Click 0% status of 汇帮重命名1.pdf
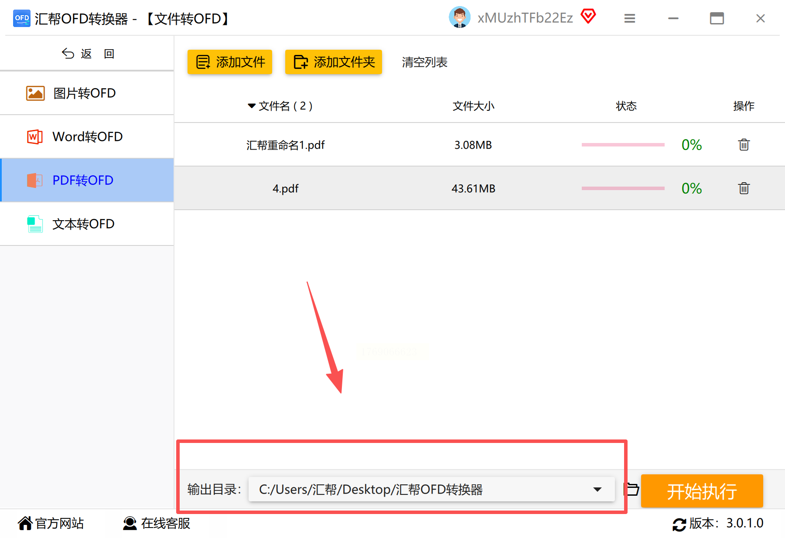 click(x=692, y=145)
